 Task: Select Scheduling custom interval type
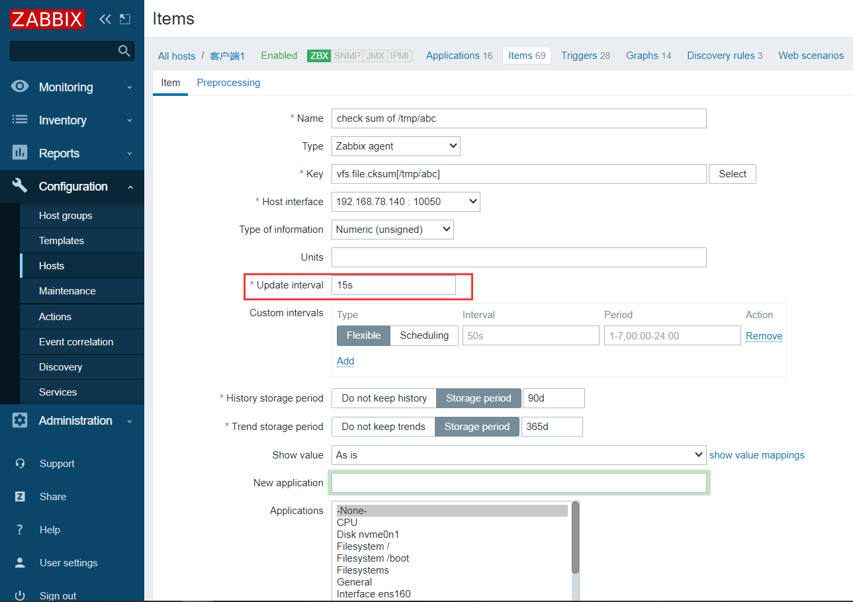pos(424,335)
